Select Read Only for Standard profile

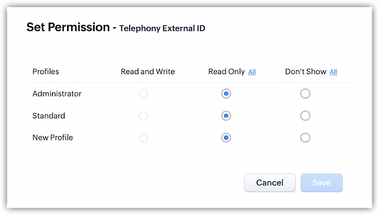click(x=226, y=116)
